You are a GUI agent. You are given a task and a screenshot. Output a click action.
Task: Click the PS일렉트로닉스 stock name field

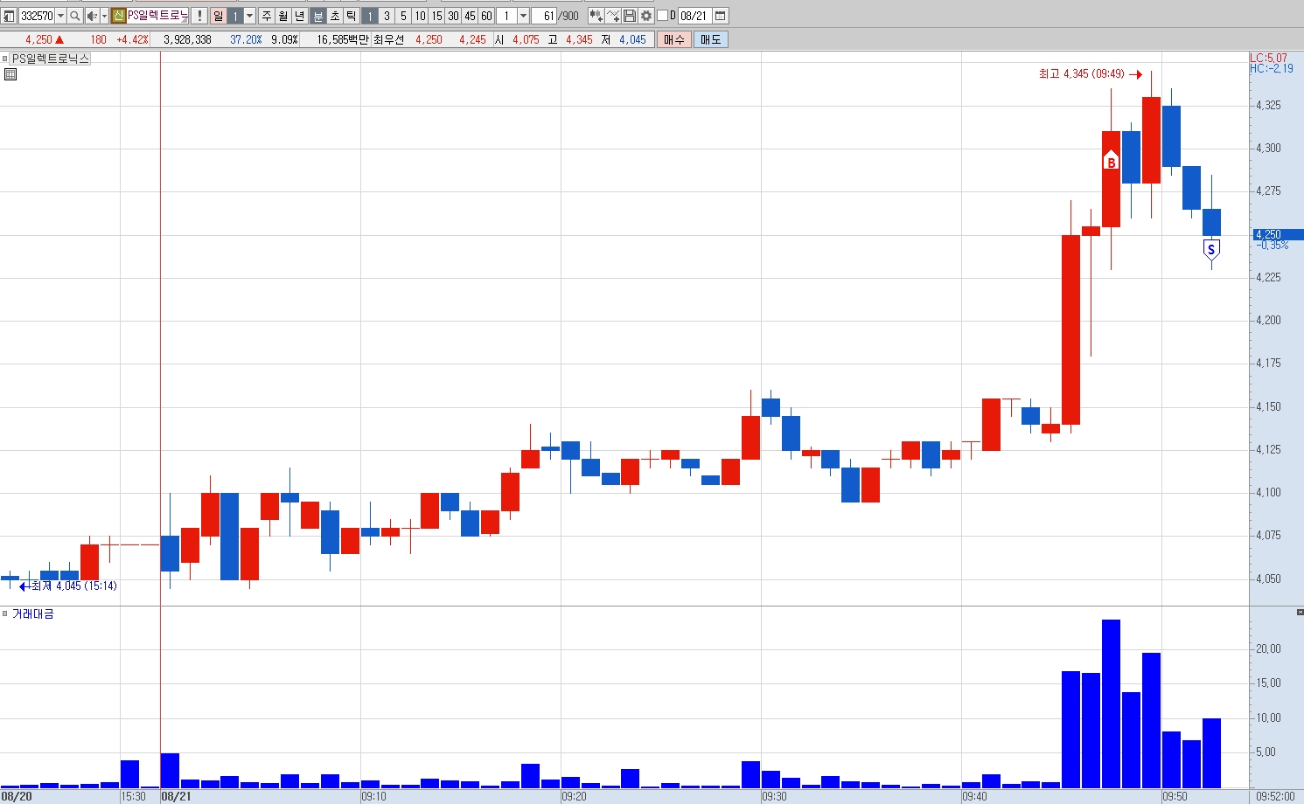click(x=157, y=16)
